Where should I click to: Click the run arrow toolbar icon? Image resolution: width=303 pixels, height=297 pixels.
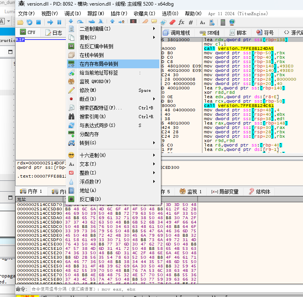click(51, 22)
